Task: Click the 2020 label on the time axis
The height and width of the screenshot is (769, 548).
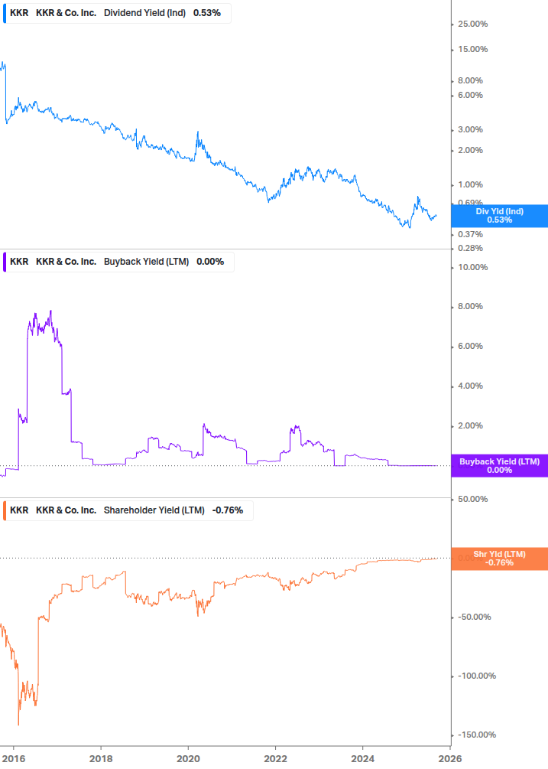Action: click(188, 759)
